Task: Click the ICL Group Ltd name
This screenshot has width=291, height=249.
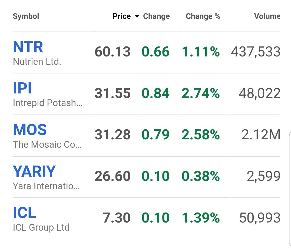Action: [x=41, y=227]
